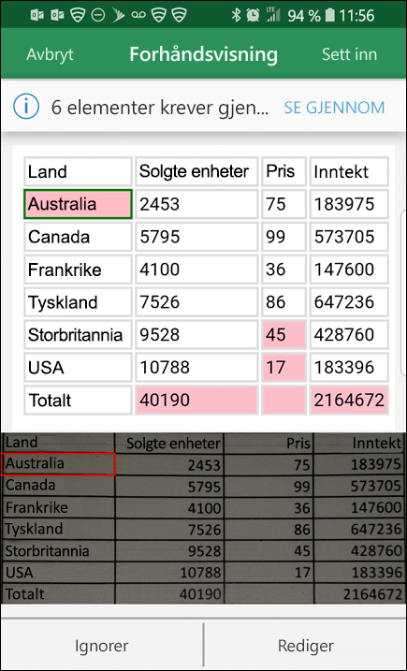Select the Canada cell in preview table

tap(78, 237)
